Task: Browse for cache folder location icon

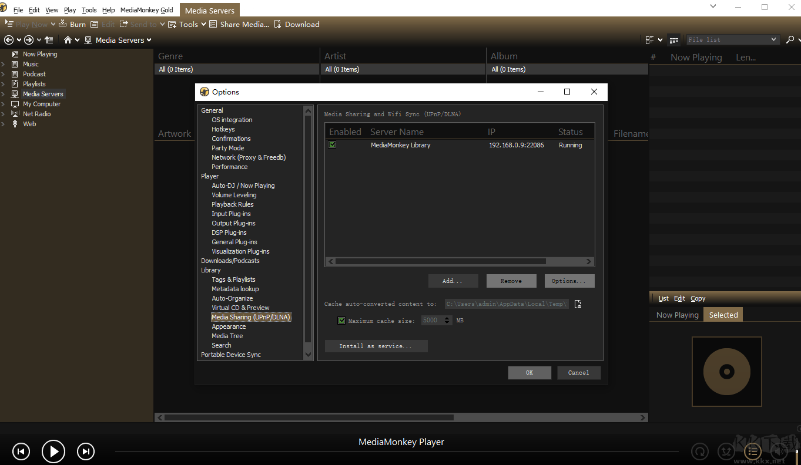Action: 578,304
